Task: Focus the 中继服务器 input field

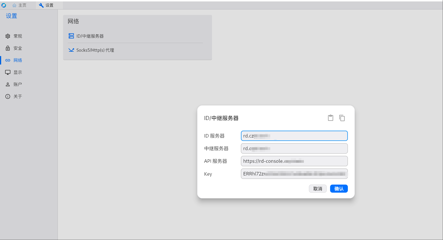Action: (x=294, y=148)
